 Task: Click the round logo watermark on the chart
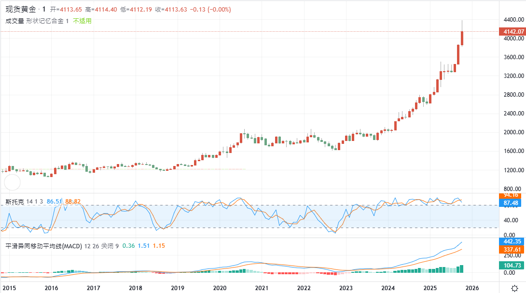click(12, 182)
